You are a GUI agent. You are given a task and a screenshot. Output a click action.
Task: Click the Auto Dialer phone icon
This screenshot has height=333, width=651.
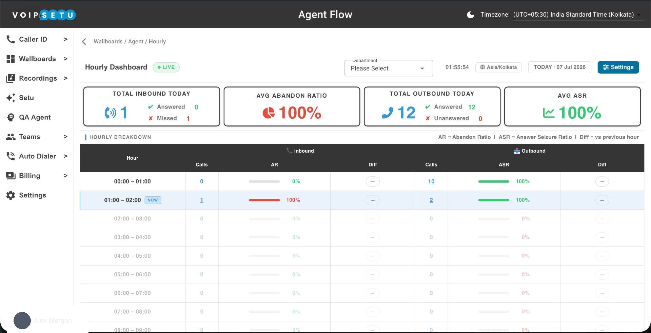(11, 156)
